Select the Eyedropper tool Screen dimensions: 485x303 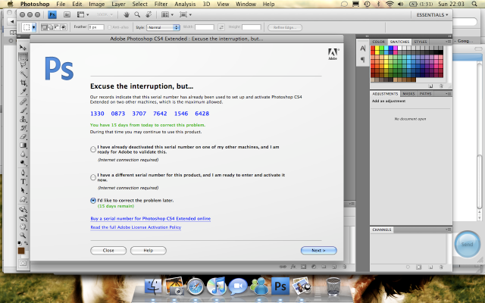click(23, 92)
